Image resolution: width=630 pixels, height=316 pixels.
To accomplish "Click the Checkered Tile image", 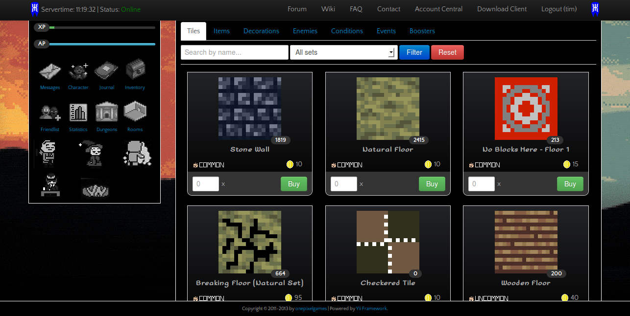I will [388, 242].
